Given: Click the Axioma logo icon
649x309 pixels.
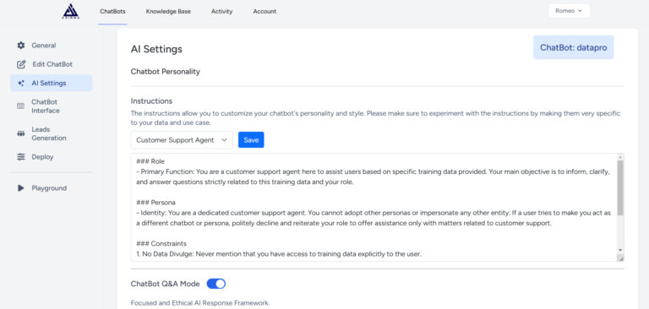Looking at the screenshot, I should pyautogui.click(x=70, y=11).
